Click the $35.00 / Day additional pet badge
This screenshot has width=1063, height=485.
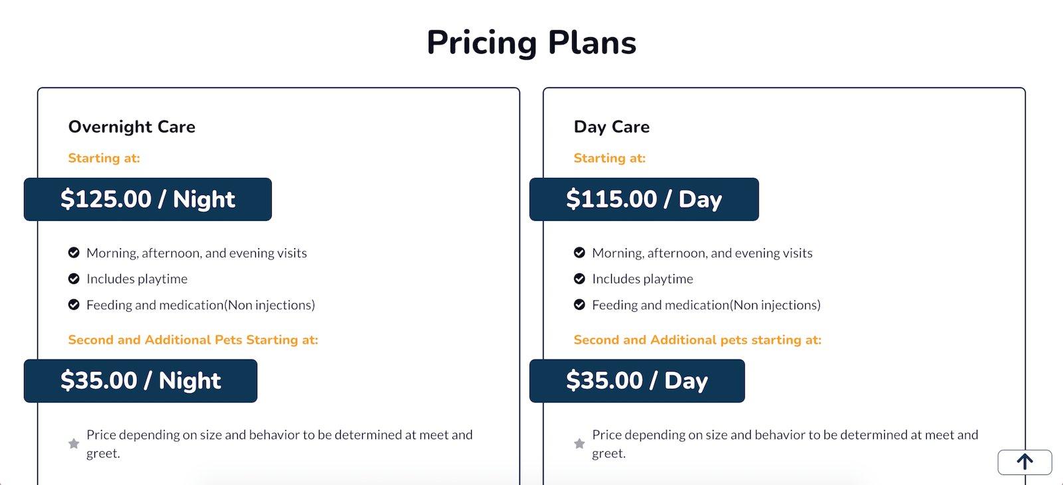click(x=637, y=381)
